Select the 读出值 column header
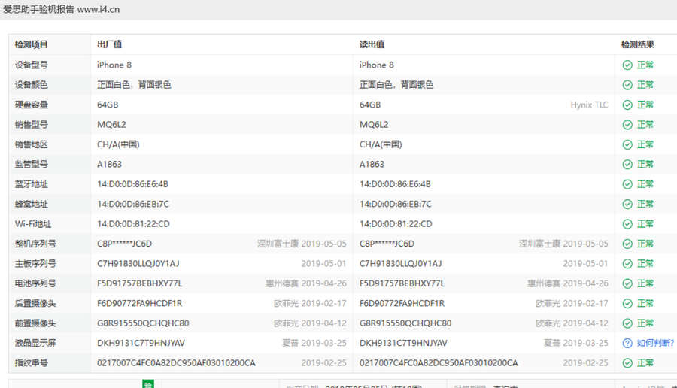This screenshot has height=388, width=677. [x=372, y=44]
